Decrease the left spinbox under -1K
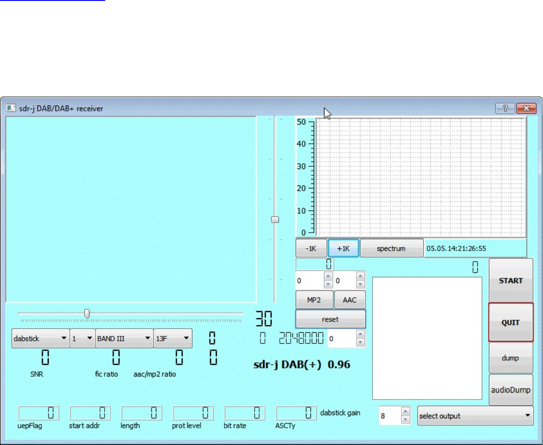The image size is (543, 445). [328, 284]
